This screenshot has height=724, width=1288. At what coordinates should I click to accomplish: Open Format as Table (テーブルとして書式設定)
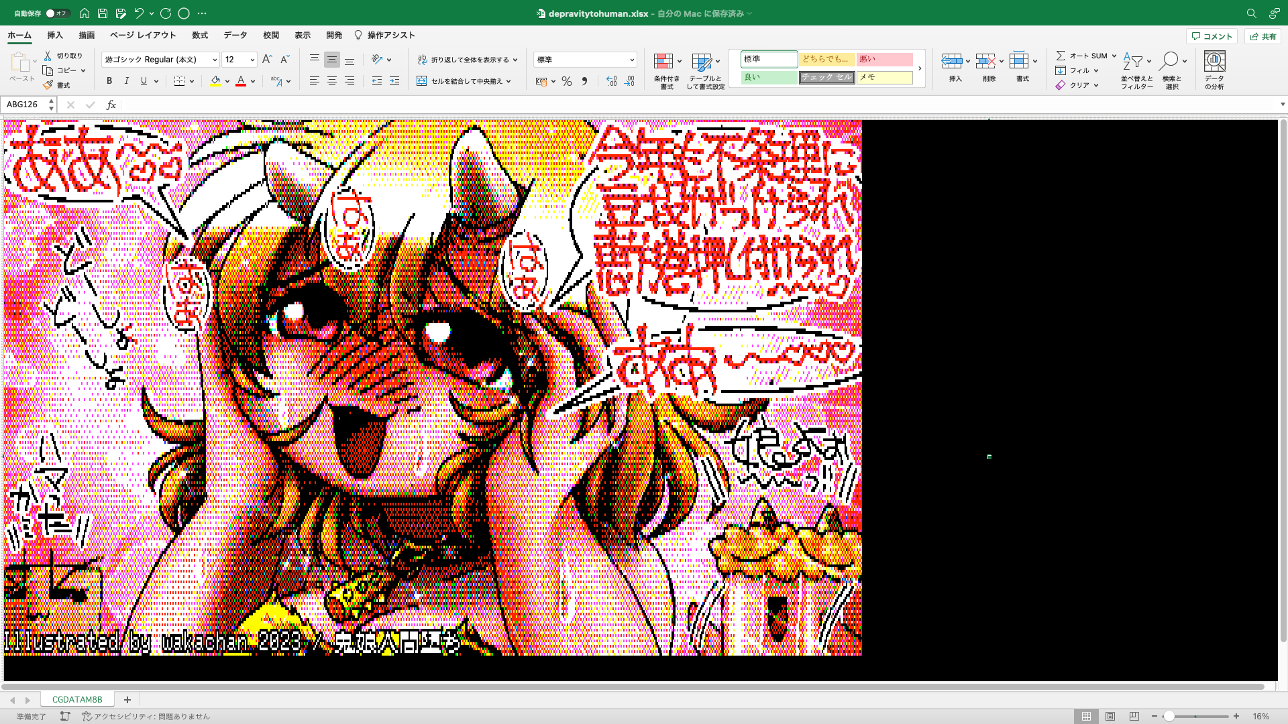[x=706, y=71]
